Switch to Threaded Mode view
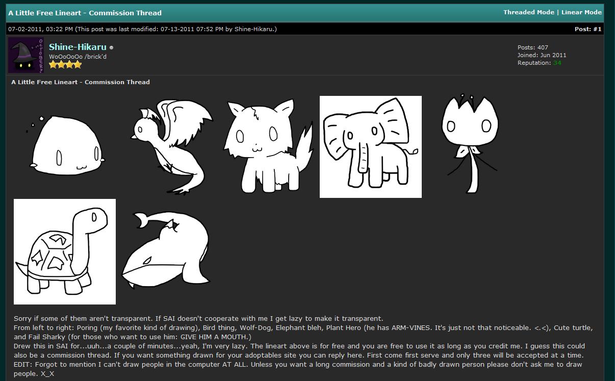Viewport: 615px width, 381px height. [x=528, y=12]
